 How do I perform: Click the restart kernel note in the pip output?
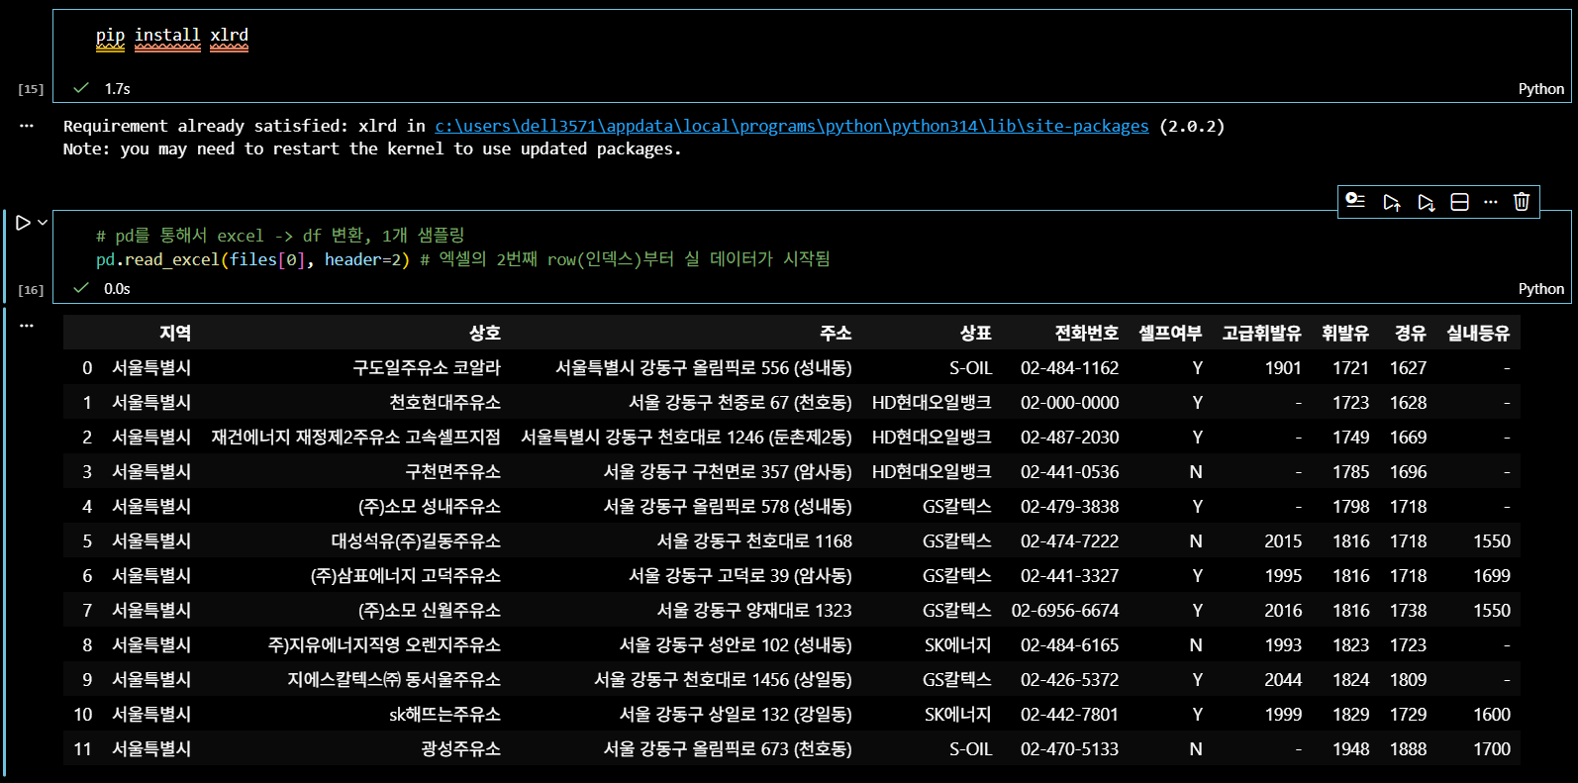tap(372, 149)
